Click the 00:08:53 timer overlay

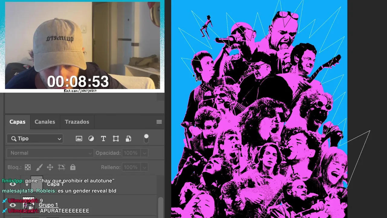click(78, 82)
